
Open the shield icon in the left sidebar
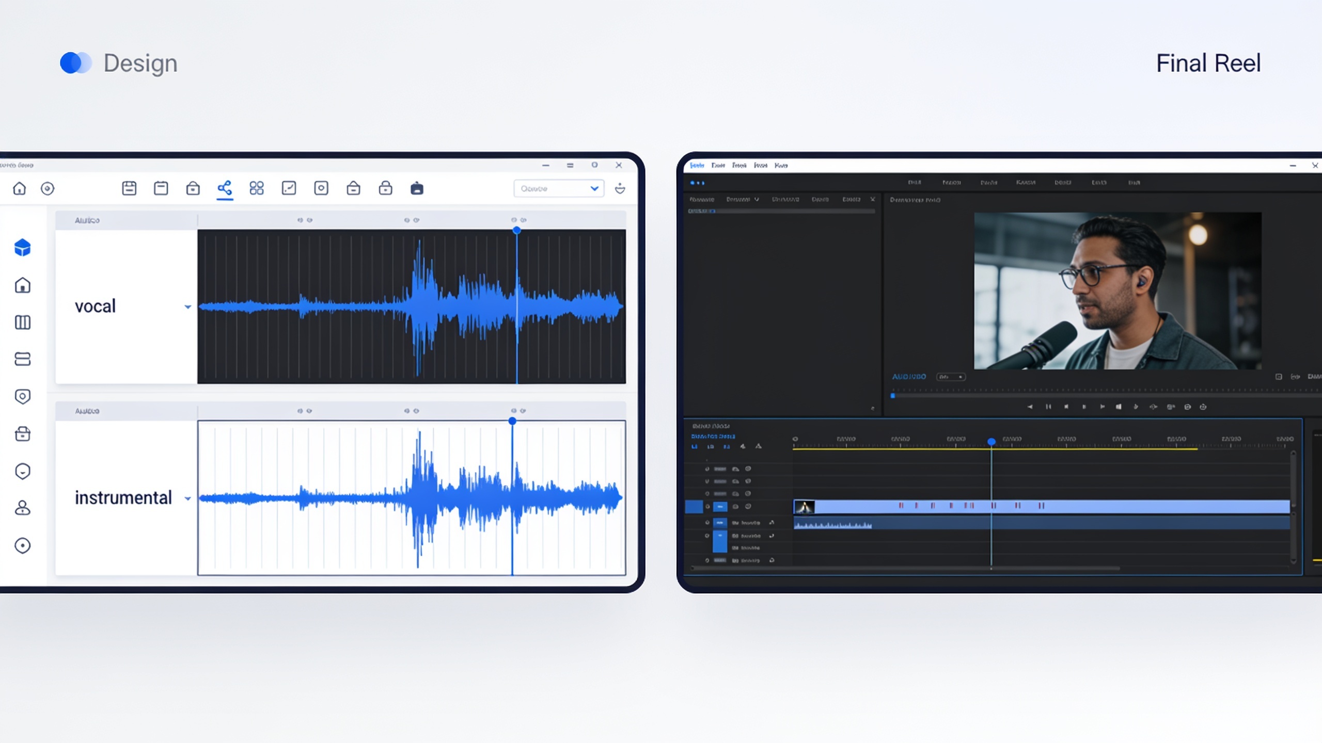tap(23, 396)
